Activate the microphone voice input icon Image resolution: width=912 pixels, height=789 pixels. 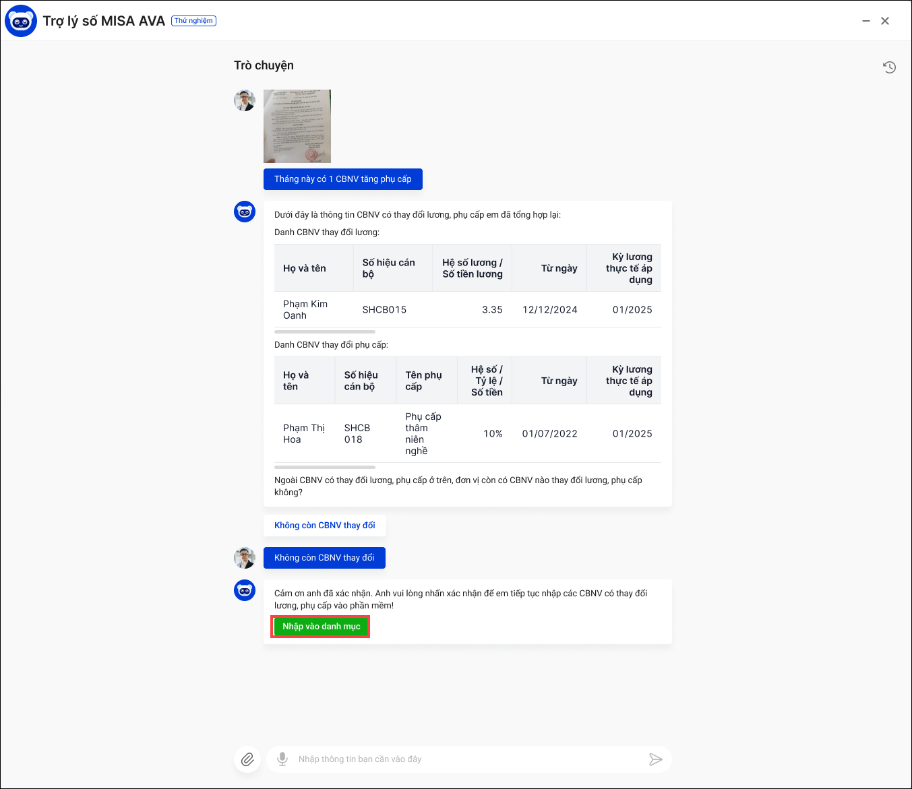pos(282,759)
